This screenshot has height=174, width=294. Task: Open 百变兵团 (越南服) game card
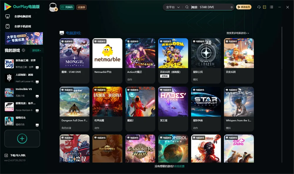[x=173, y=61]
